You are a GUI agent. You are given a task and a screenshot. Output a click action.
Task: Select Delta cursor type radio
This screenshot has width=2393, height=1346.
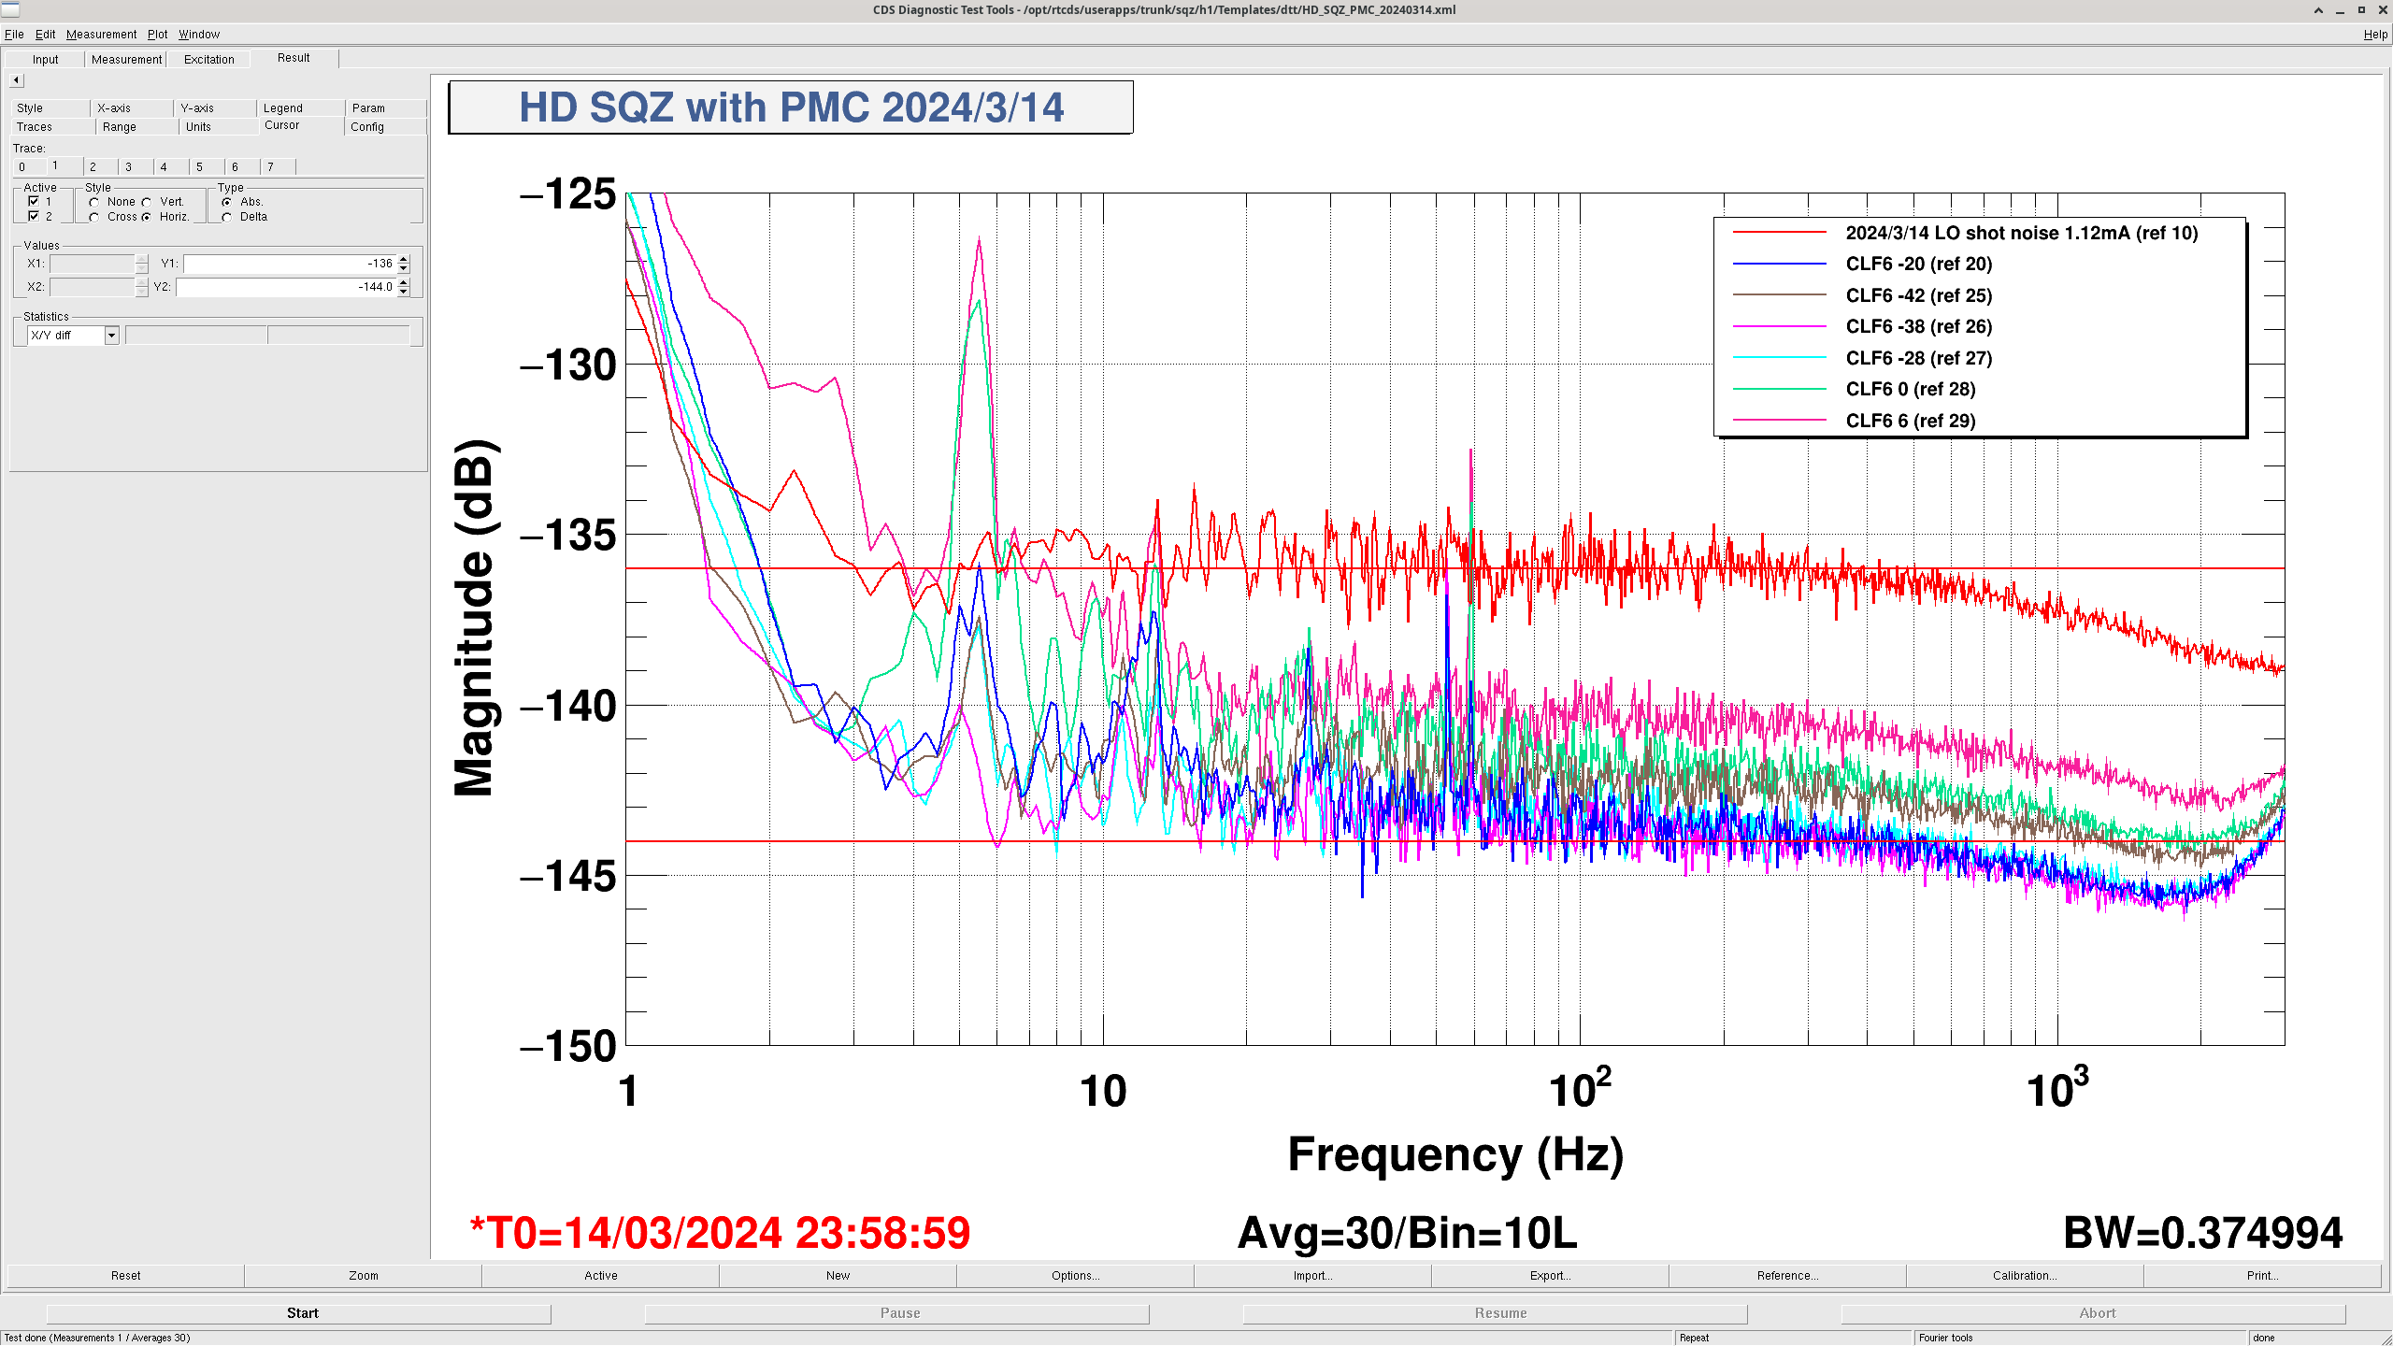point(227,217)
